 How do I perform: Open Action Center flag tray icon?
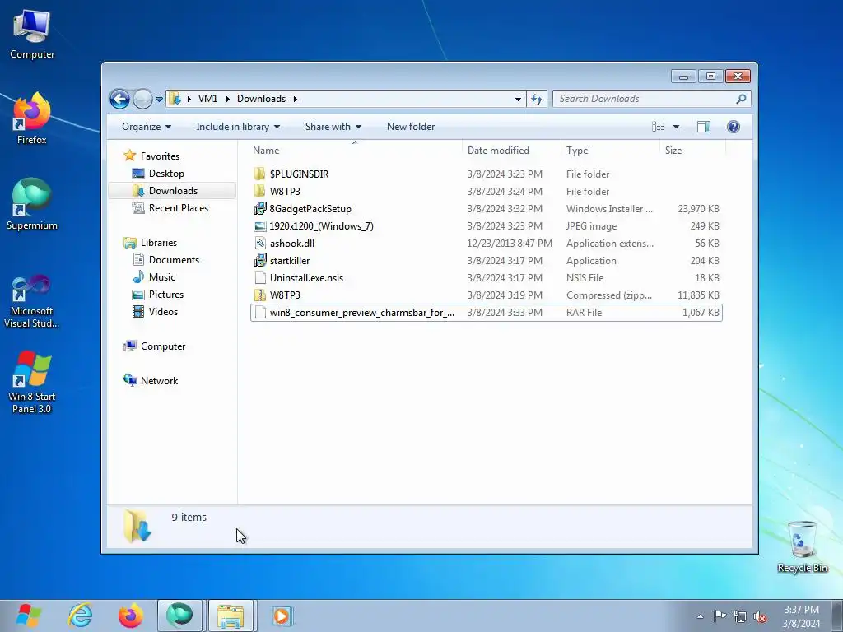(720, 616)
